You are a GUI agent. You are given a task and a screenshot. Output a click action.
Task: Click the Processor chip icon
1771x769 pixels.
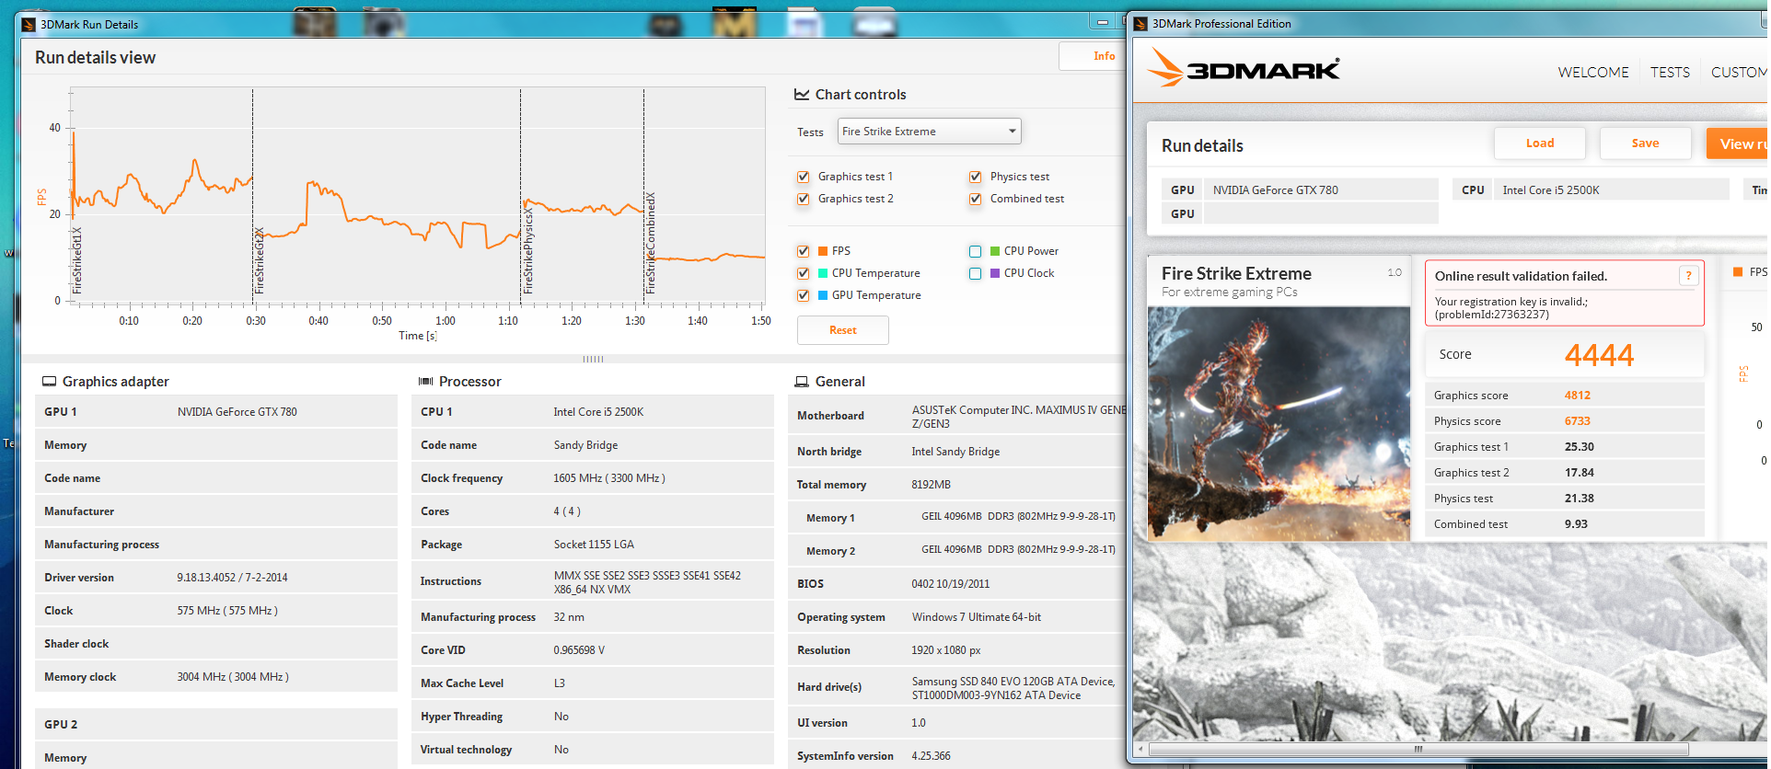[426, 382]
